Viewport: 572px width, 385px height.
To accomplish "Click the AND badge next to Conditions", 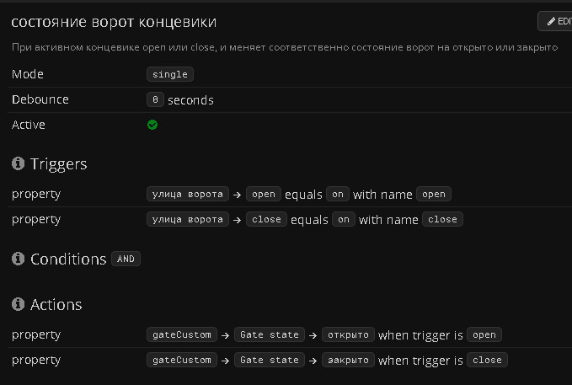I will tap(126, 259).
